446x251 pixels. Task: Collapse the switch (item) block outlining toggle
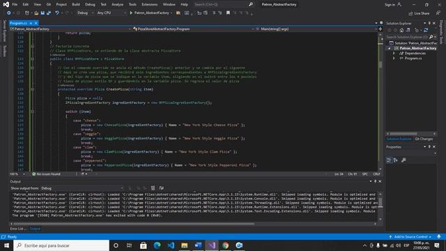click(33, 112)
